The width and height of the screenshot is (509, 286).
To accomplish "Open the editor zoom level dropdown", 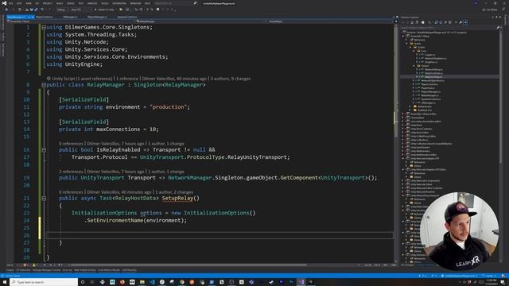I will pyautogui.click(x=10, y=265).
